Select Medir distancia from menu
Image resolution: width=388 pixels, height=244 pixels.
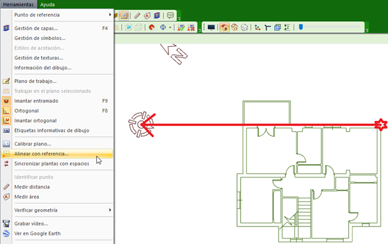[57, 187]
